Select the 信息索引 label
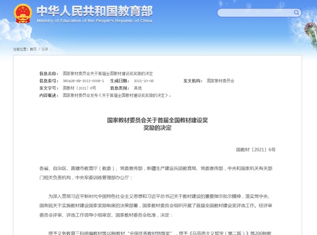The width and height of the screenshot is (317, 235). (x=49, y=81)
